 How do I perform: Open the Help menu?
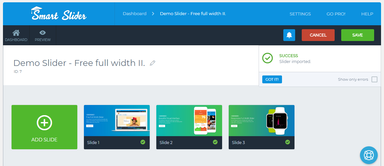(x=367, y=14)
